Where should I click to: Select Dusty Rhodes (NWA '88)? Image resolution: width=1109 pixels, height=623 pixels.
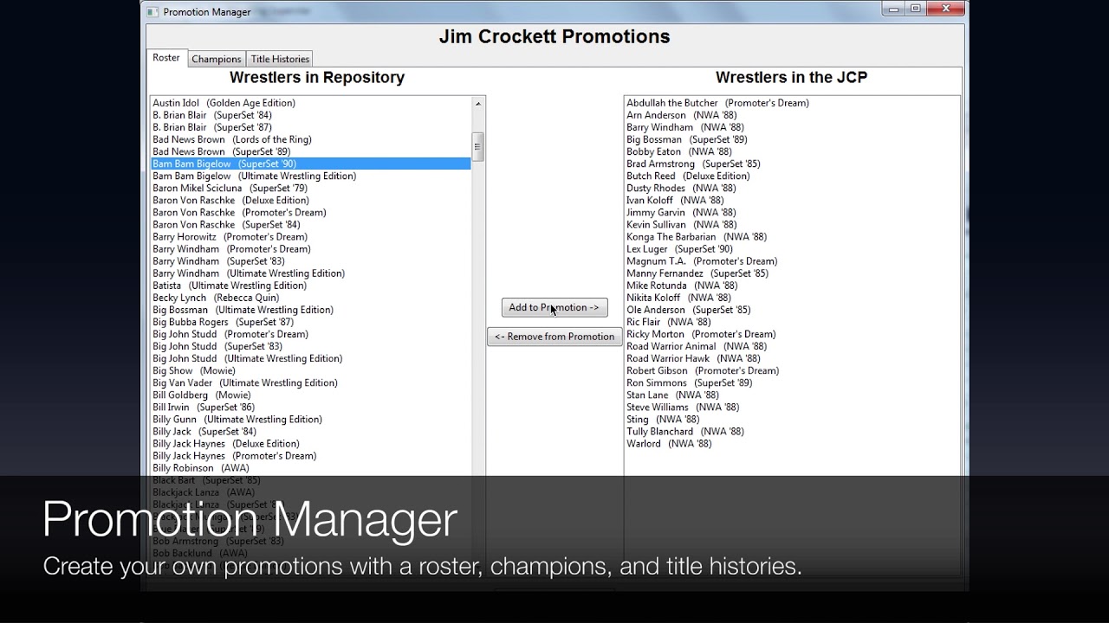coord(792,188)
